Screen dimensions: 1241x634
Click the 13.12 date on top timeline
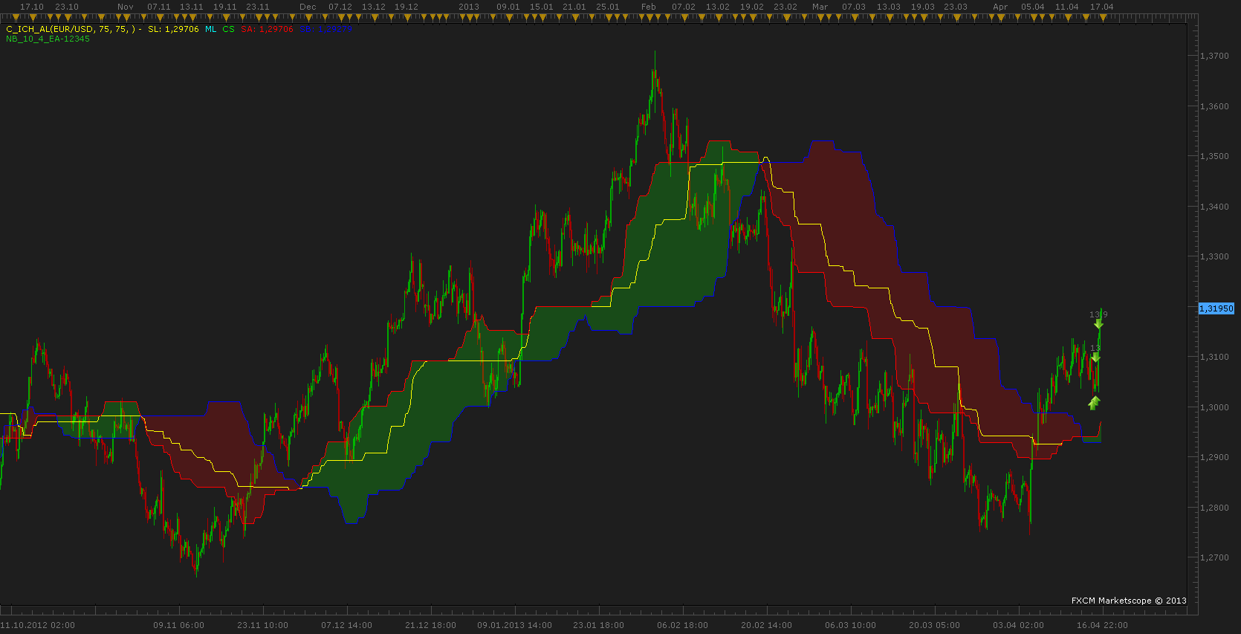pyautogui.click(x=374, y=7)
